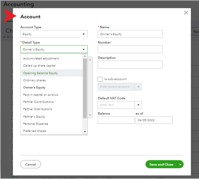Click the Cancel button
Viewport: 199px width, 179px height.
click(30, 164)
